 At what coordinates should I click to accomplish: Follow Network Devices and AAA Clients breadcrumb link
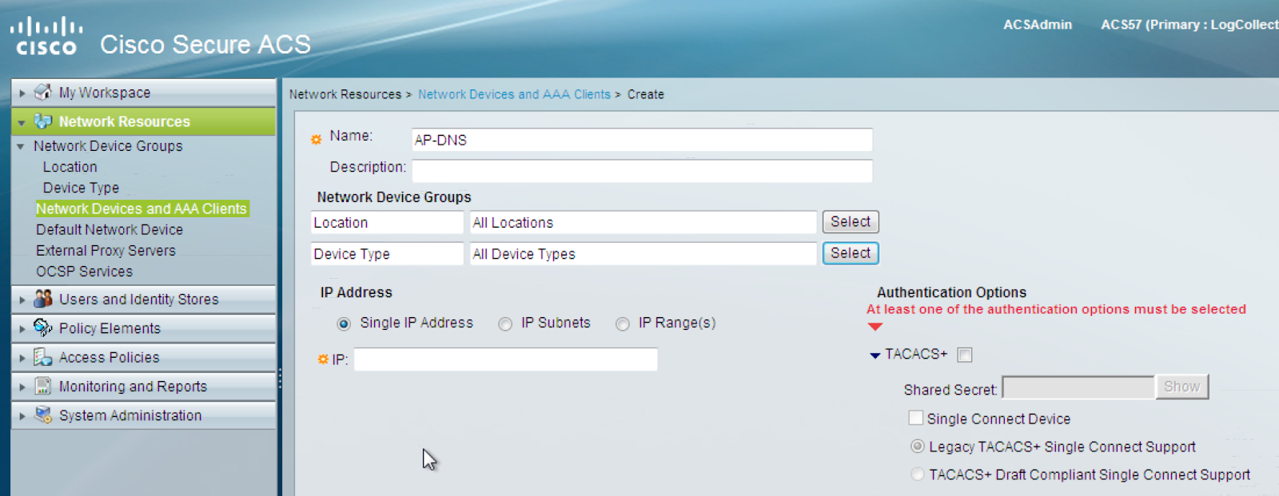514,94
